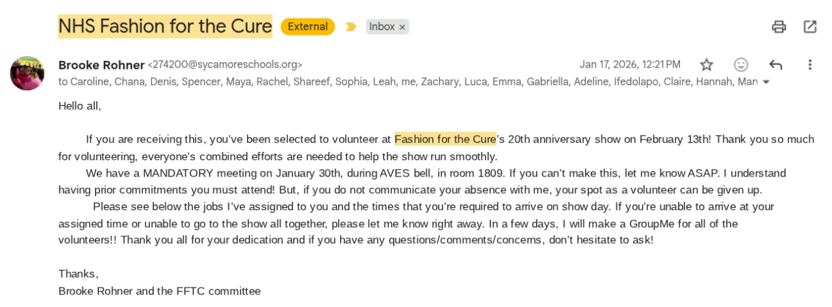The height and width of the screenshot is (307, 832).
Task: Click the Jan 17, 2026 timestamp
Action: point(630,64)
